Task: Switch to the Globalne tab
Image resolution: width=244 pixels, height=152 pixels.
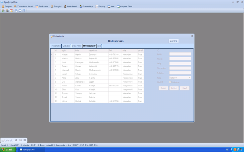Action: click(x=66, y=46)
